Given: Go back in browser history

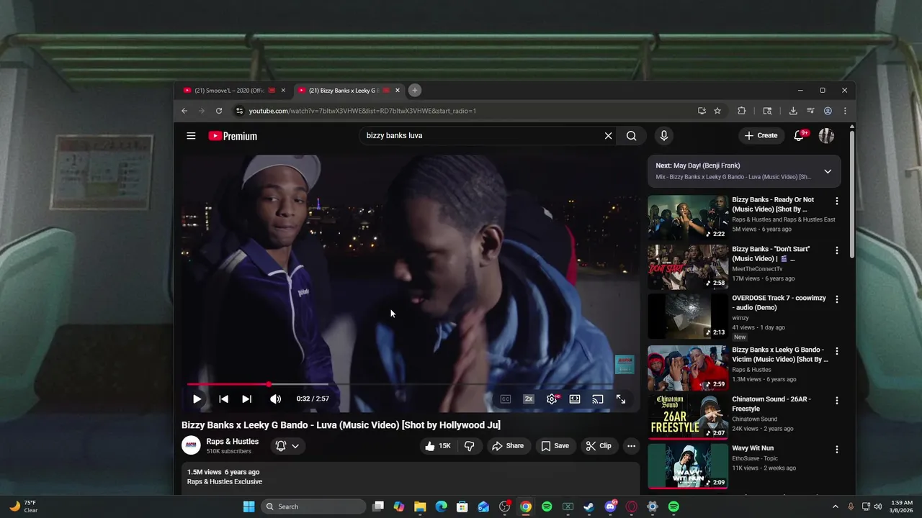Looking at the screenshot, I should tap(184, 111).
